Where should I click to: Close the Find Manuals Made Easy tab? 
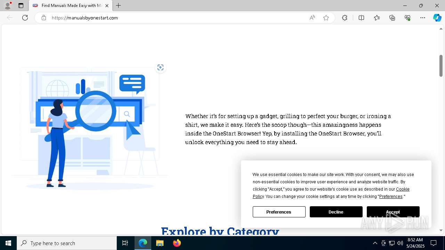pos(107,6)
